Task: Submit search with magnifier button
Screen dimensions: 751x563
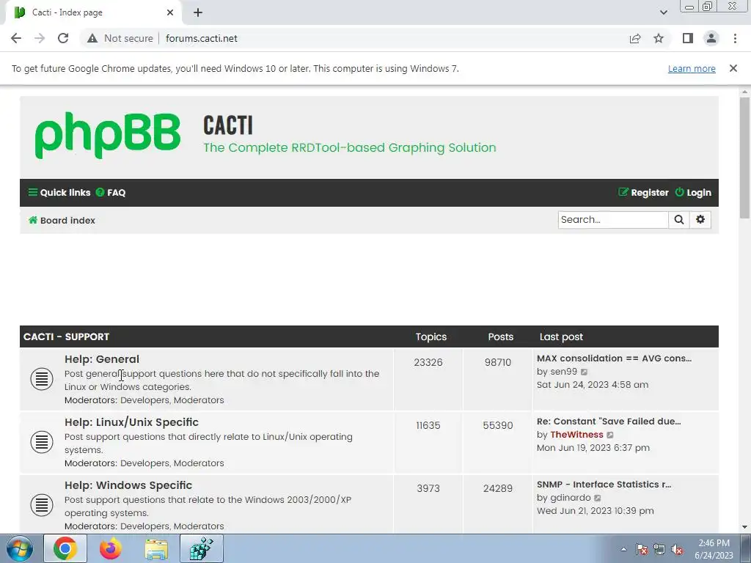Action: (x=678, y=220)
